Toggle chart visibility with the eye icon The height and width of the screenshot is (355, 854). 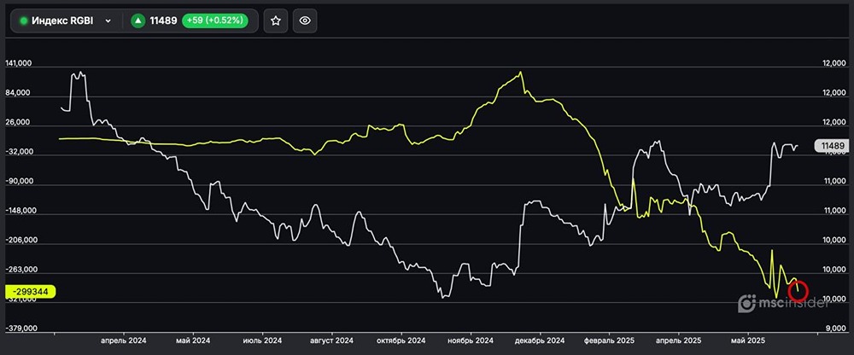tap(305, 21)
